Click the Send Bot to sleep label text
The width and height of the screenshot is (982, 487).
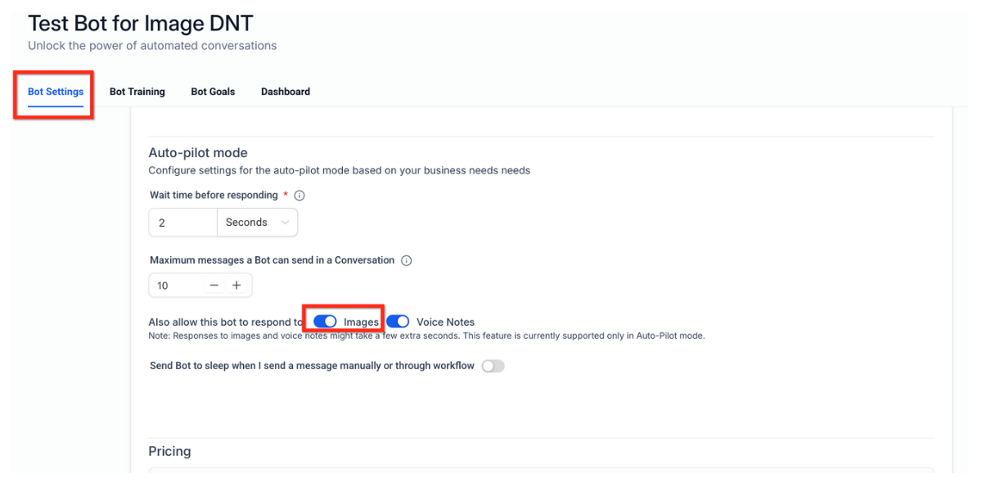point(312,366)
